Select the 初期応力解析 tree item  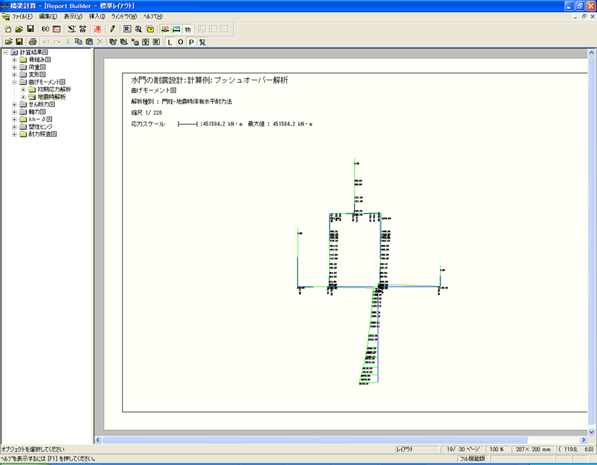(x=53, y=90)
